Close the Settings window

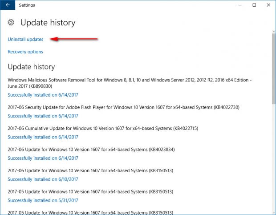(268, 5)
